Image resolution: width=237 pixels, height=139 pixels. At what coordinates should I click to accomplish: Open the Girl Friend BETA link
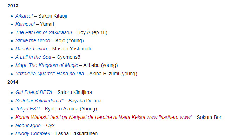point(34,92)
